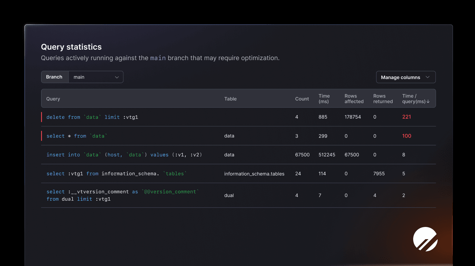
Task: Open the insert into data query row
Action: coord(124,155)
